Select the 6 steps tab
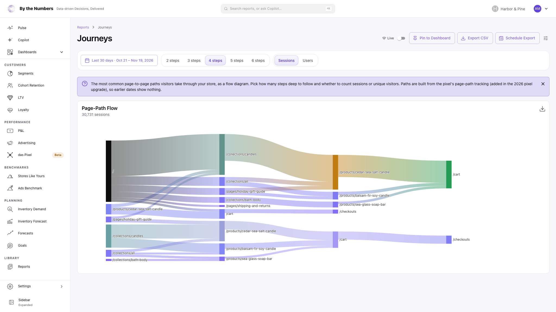Screen dimensions: 556x312 (258, 61)
